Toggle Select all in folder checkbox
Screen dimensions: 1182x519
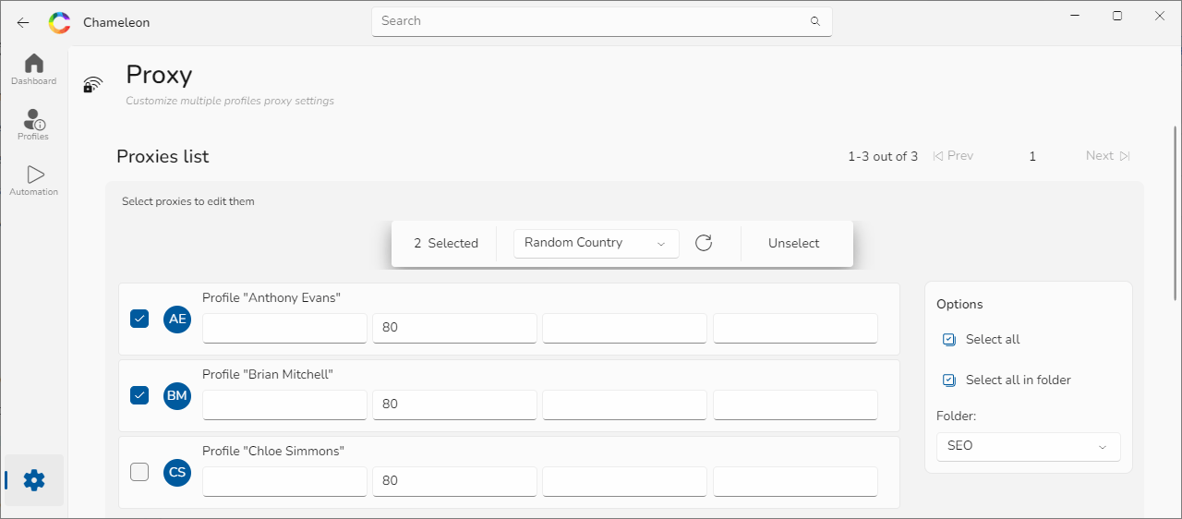(x=949, y=380)
